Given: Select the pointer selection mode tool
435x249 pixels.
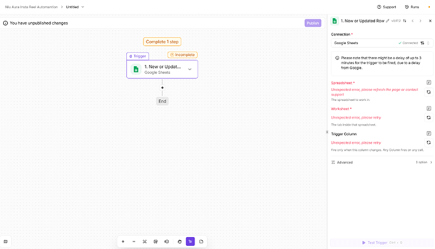Looking at the screenshot, I should [x=190, y=241].
